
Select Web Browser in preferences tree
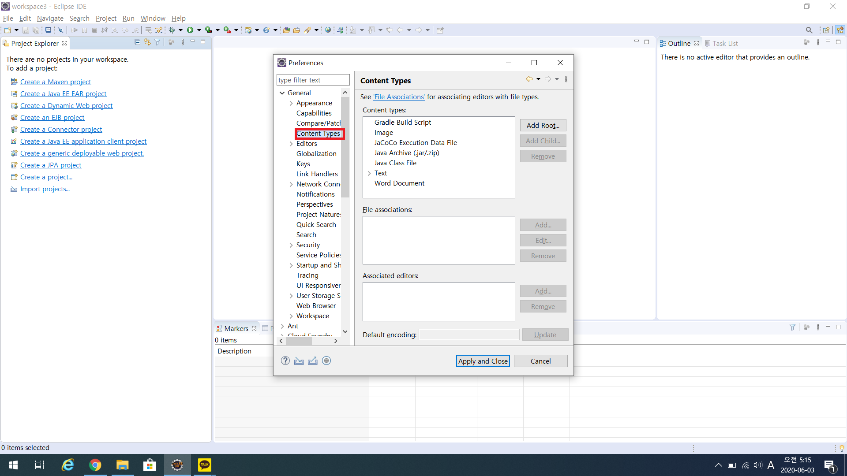click(x=316, y=306)
